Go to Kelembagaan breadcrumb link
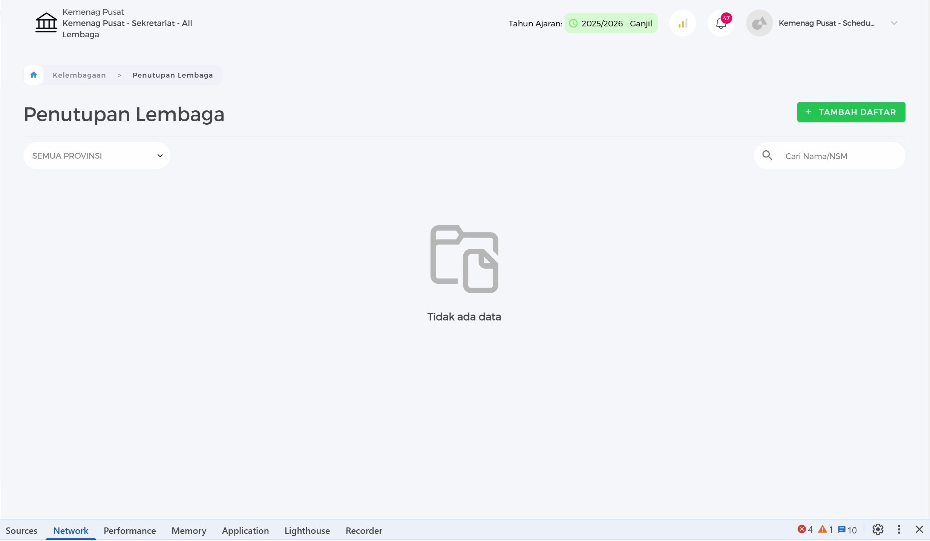The height and width of the screenshot is (541, 930). (x=79, y=75)
